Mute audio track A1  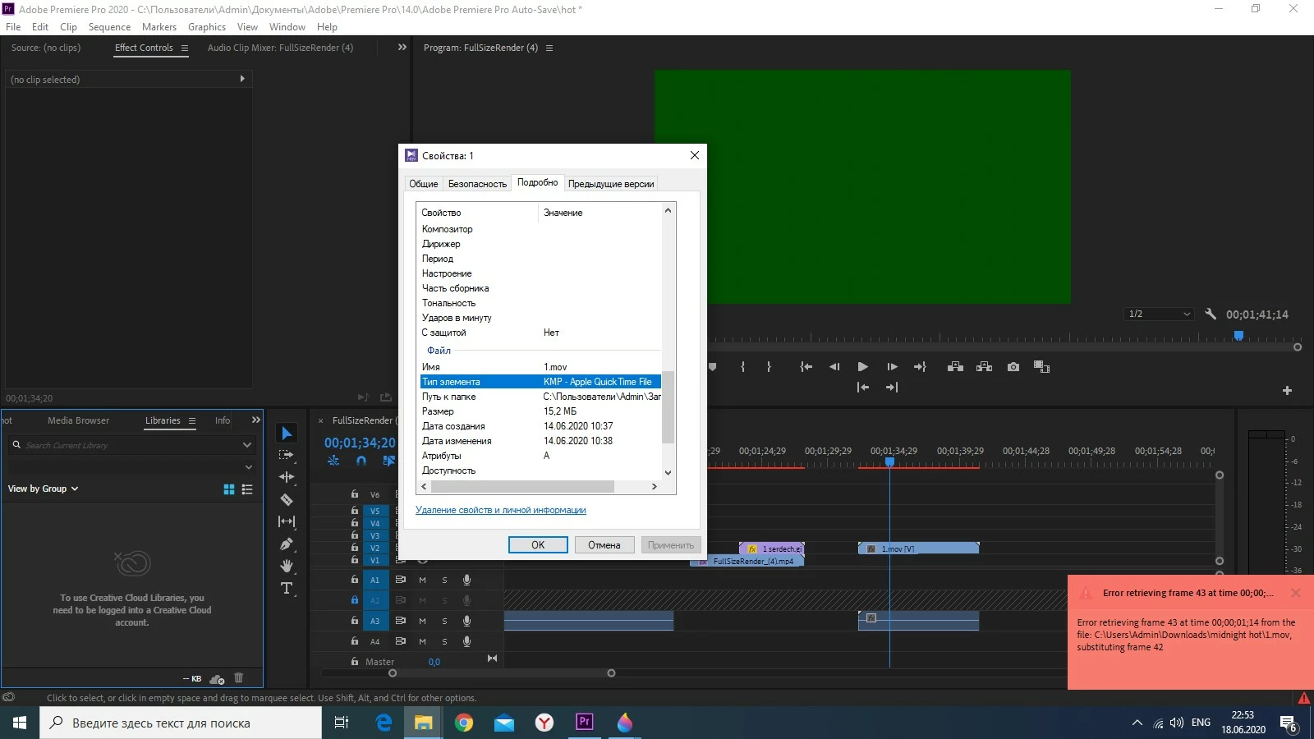coord(422,580)
